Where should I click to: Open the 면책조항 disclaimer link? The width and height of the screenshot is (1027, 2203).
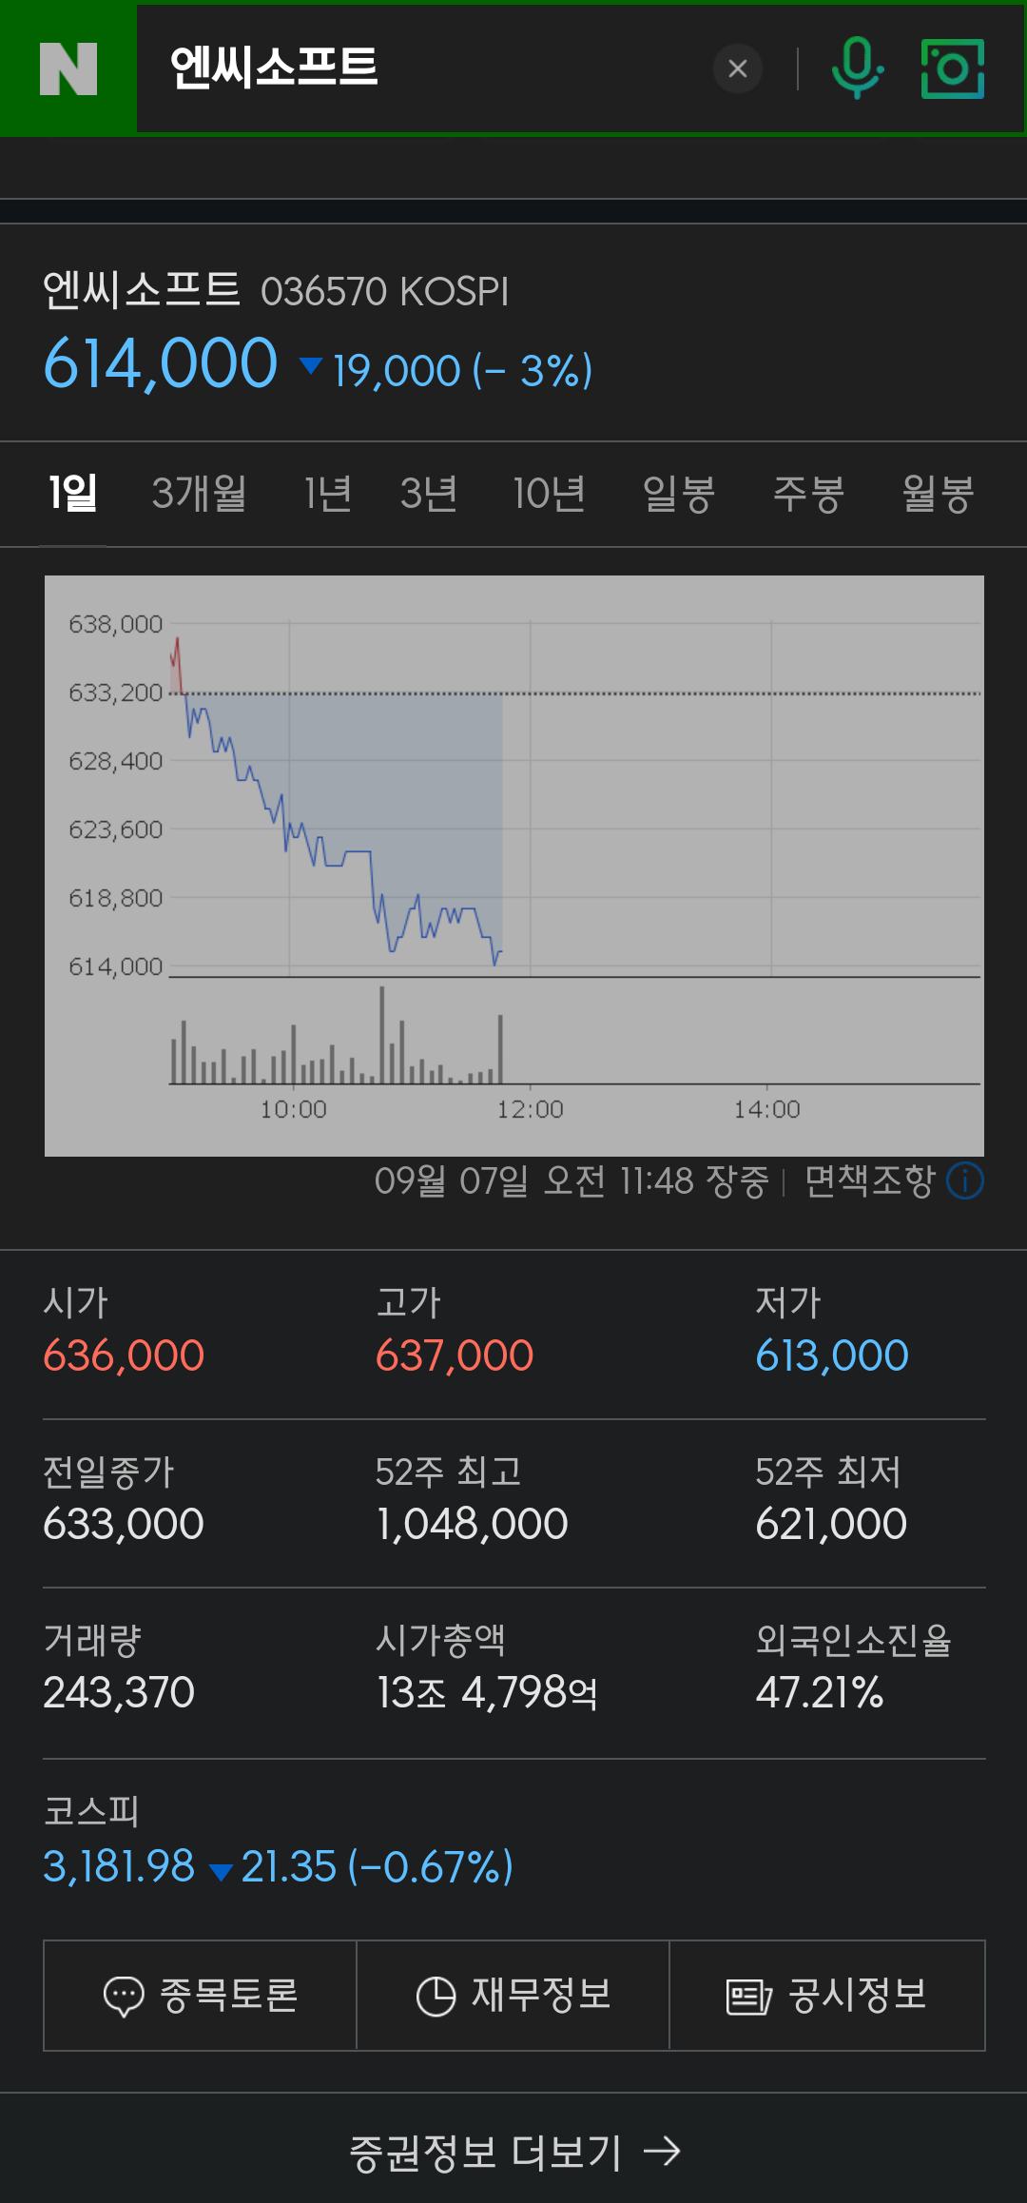tap(869, 1181)
